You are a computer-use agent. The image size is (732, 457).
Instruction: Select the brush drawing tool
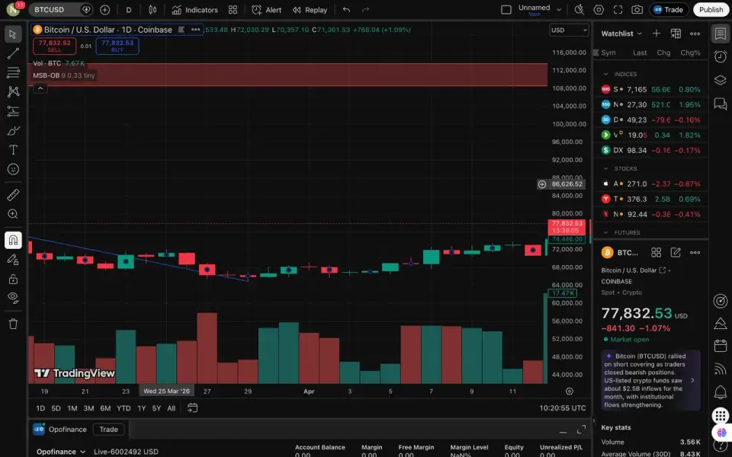(x=13, y=130)
